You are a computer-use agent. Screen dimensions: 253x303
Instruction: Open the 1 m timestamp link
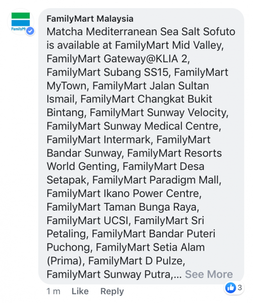point(53,291)
